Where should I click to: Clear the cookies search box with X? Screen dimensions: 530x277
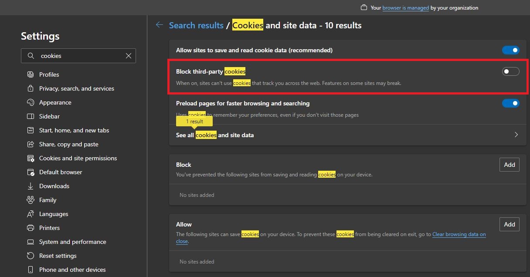tap(128, 56)
